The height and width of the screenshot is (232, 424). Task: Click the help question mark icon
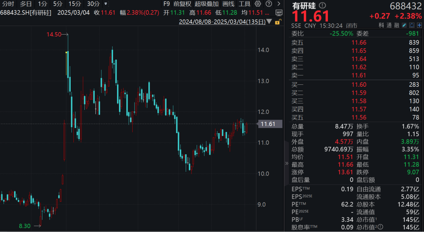coord(268,4)
